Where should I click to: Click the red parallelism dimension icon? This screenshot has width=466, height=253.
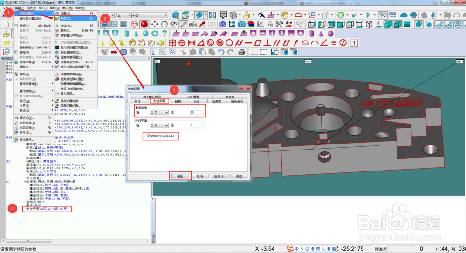pyautogui.click(x=277, y=43)
